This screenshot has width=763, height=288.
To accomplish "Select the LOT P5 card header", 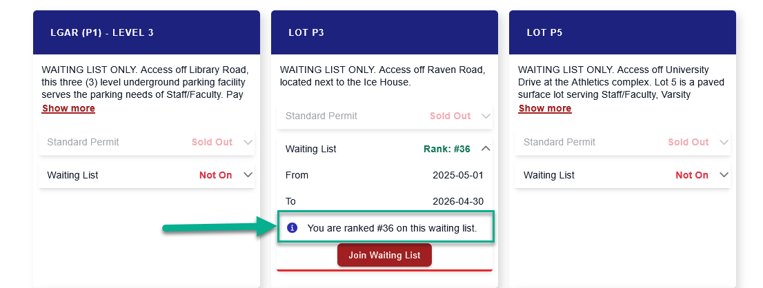I will point(622,32).
